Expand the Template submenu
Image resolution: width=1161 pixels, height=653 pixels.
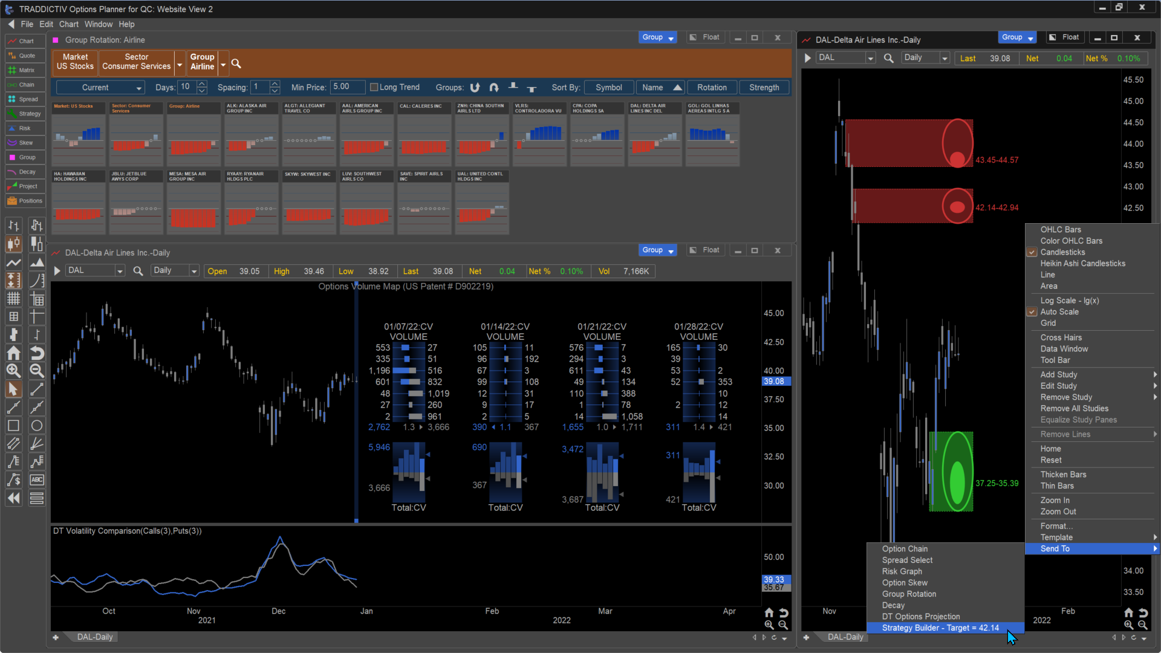pos(1091,538)
